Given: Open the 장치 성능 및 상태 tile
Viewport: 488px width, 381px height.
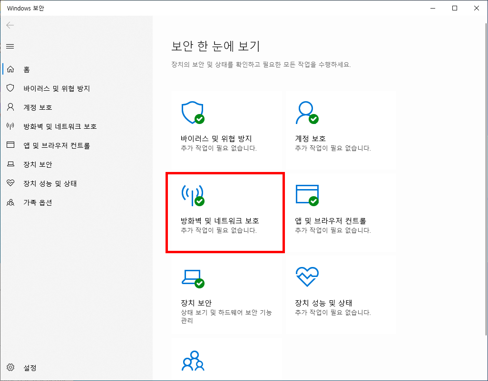Looking at the screenshot, I should tap(339, 295).
